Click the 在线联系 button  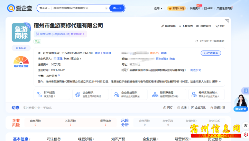pyautogui.click(x=211, y=53)
